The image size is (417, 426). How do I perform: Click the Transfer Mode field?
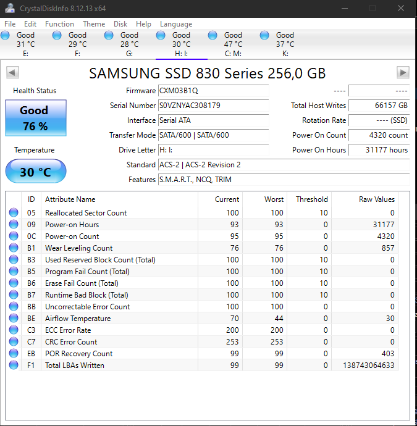tap(213, 135)
